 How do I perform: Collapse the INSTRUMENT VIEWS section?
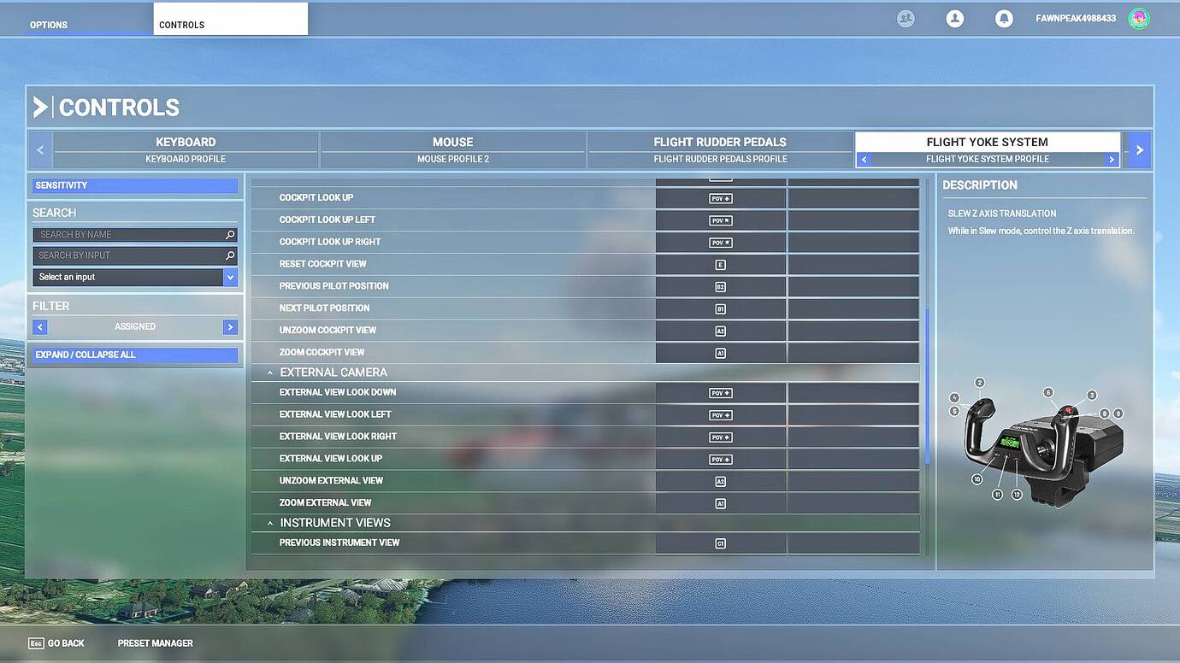click(x=270, y=522)
